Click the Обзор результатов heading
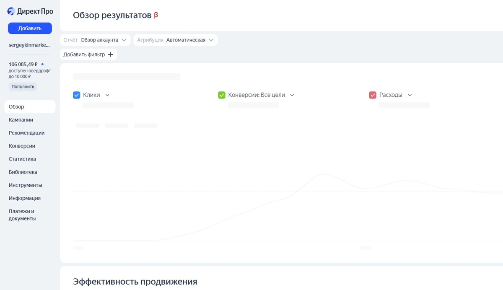The width and height of the screenshot is (503, 290). [x=112, y=15]
